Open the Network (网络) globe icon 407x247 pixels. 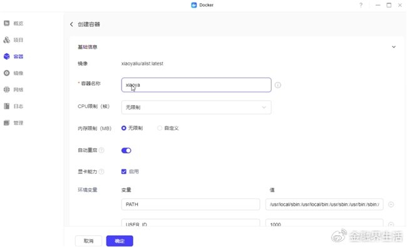pyautogui.click(x=7, y=89)
